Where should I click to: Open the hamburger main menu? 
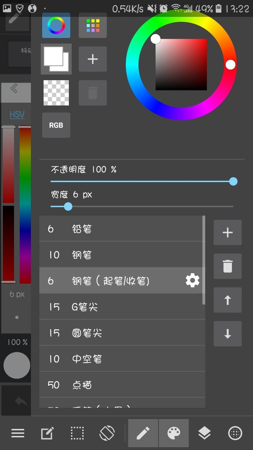tap(17, 433)
